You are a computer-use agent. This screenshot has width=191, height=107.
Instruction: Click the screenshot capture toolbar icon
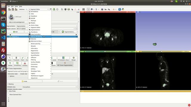pyautogui.click(x=102, y=9)
